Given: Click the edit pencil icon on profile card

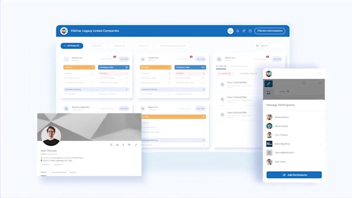Looking at the screenshot, I should 136,145.
